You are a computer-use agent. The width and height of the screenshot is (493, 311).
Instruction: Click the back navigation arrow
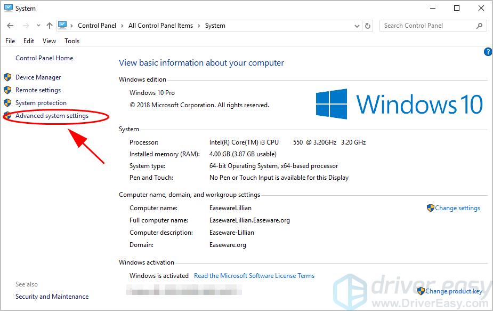[x=11, y=26]
